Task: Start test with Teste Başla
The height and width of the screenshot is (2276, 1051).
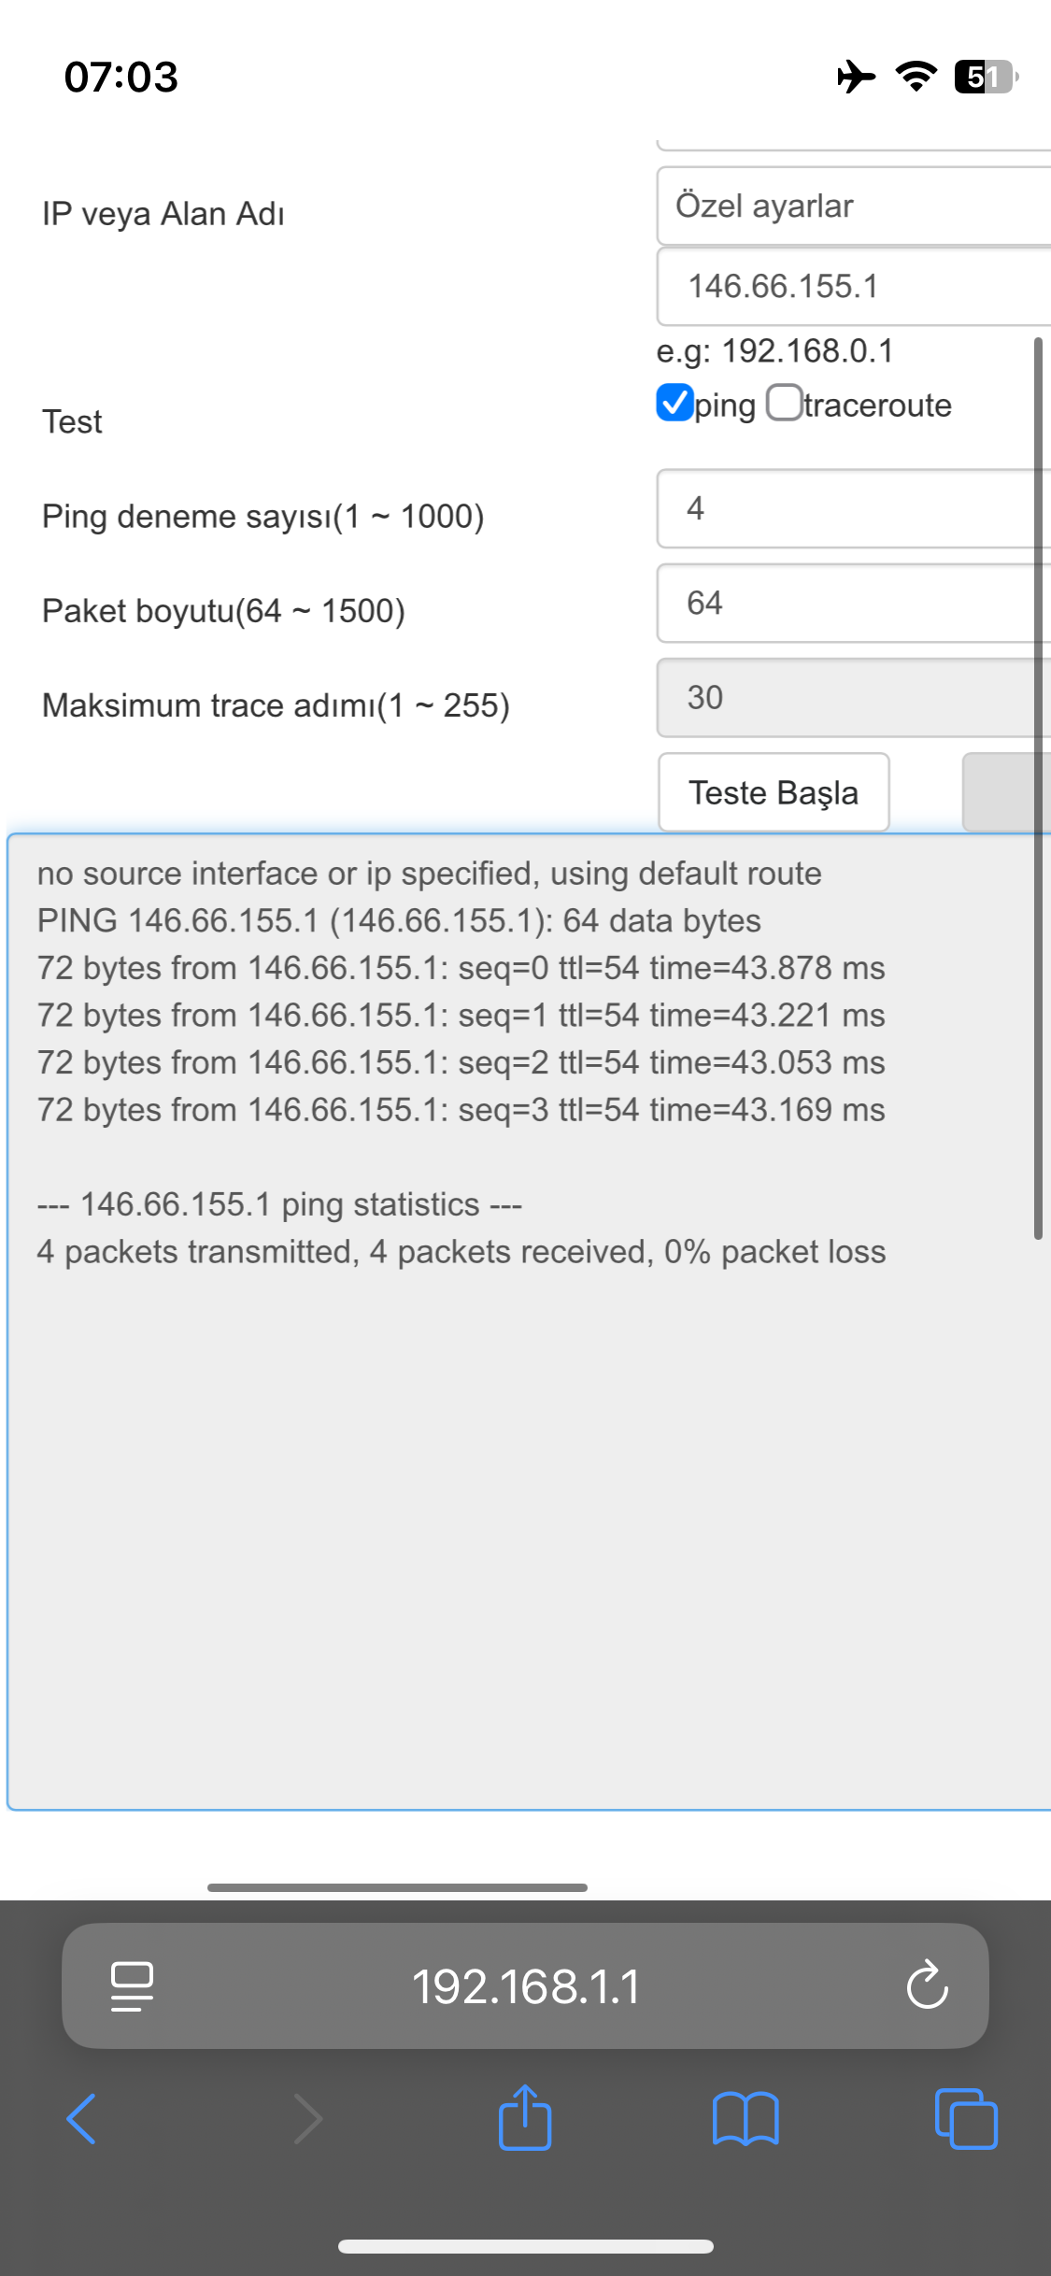Action: (x=774, y=792)
